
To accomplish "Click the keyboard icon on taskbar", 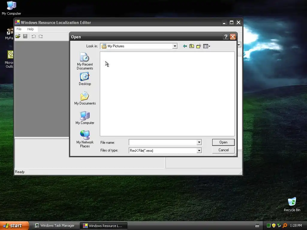I will pos(257,226).
